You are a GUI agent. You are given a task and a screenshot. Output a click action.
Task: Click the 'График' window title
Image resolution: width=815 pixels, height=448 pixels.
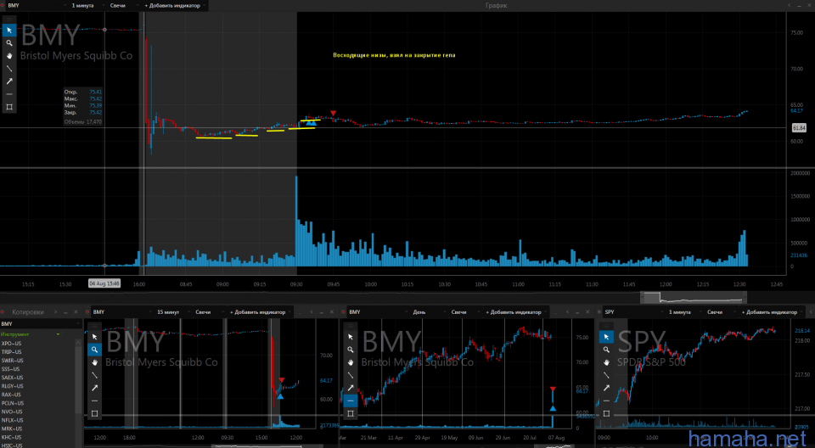point(496,6)
